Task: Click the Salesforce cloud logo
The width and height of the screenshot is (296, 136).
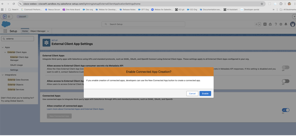Action: tap(6, 24)
